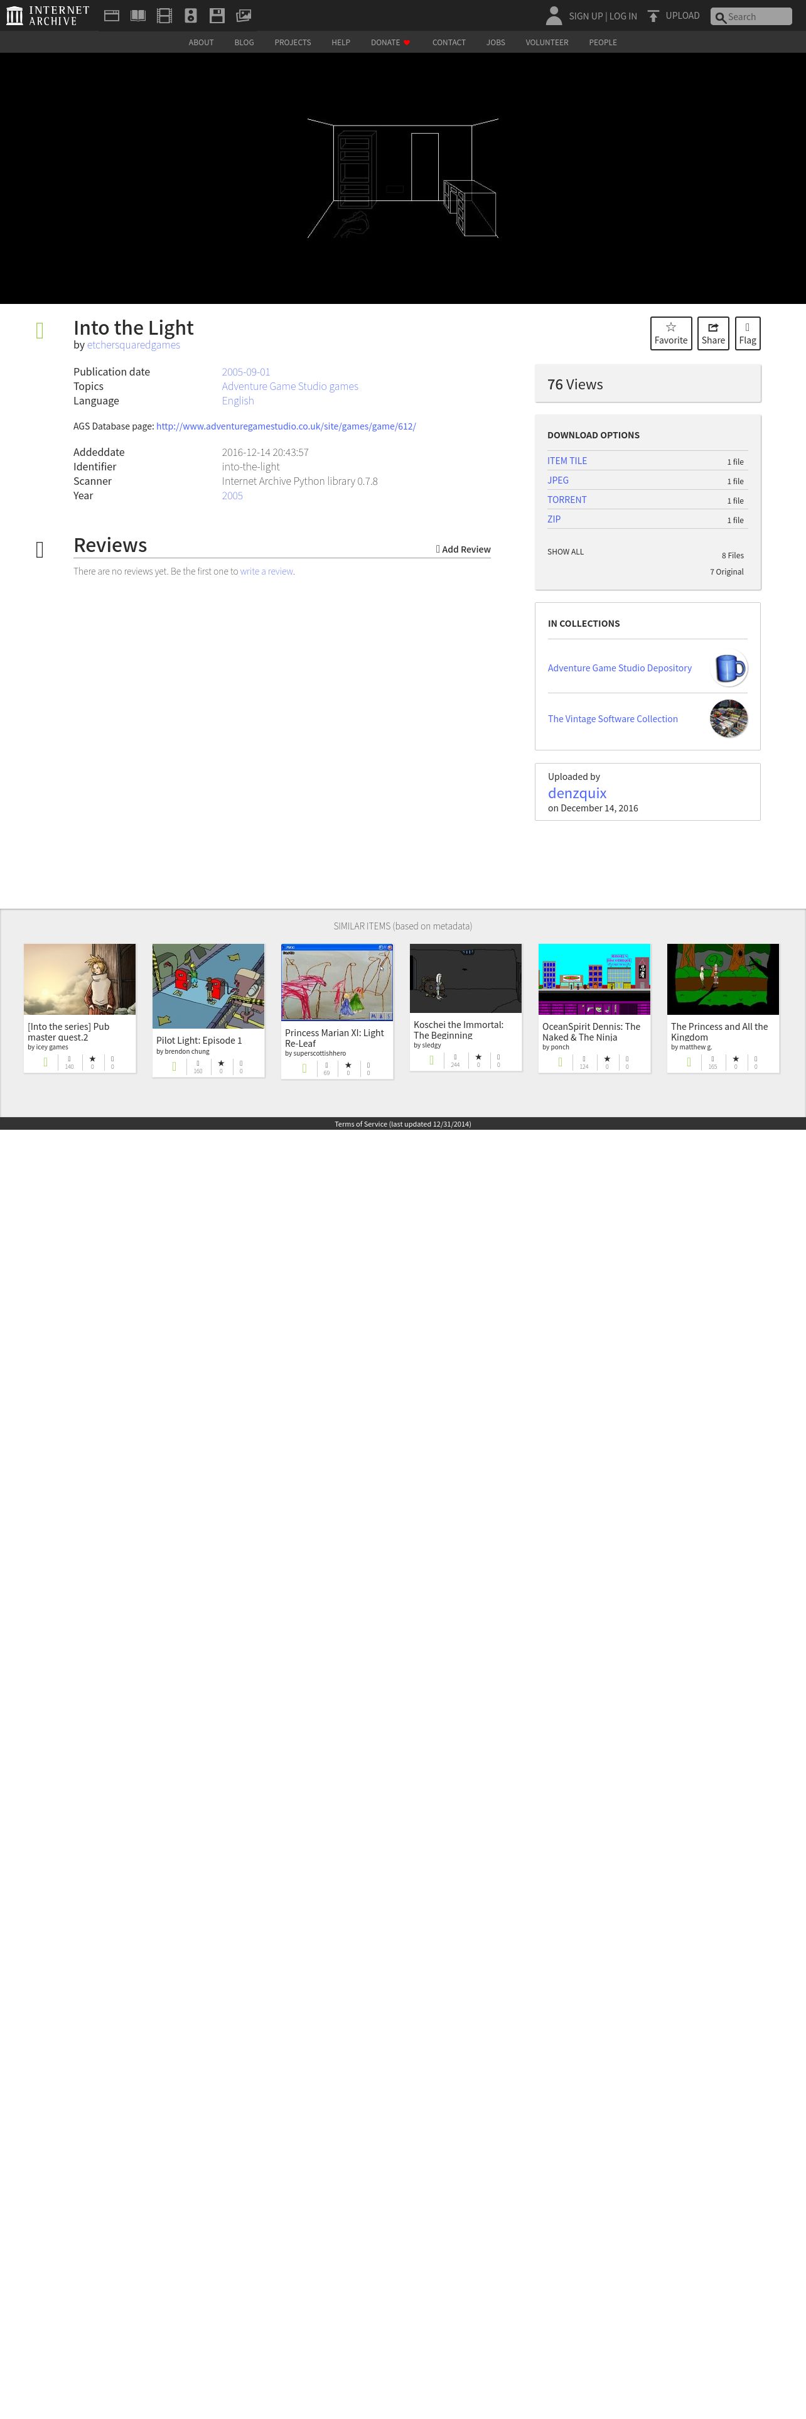Open the AGS database URL link
The image size is (806, 2419).
(x=286, y=426)
